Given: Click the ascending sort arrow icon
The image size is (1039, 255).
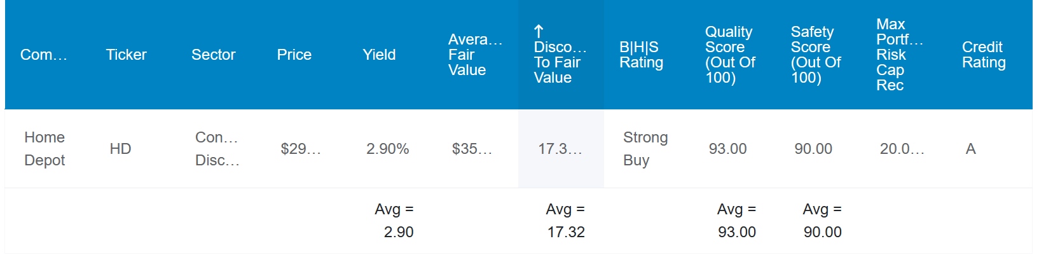Looking at the screenshot, I should point(539,31).
